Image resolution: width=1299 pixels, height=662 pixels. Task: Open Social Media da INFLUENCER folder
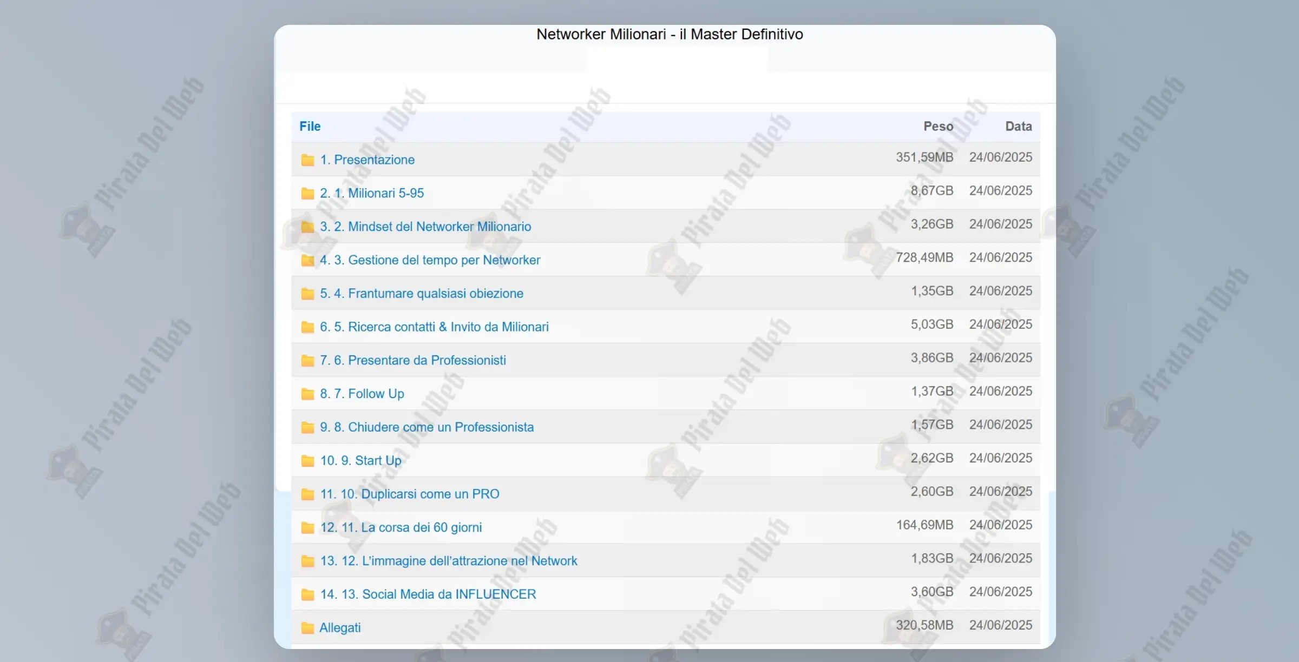(428, 595)
